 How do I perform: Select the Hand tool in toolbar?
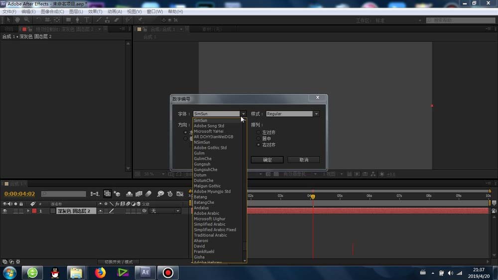[17, 20]
